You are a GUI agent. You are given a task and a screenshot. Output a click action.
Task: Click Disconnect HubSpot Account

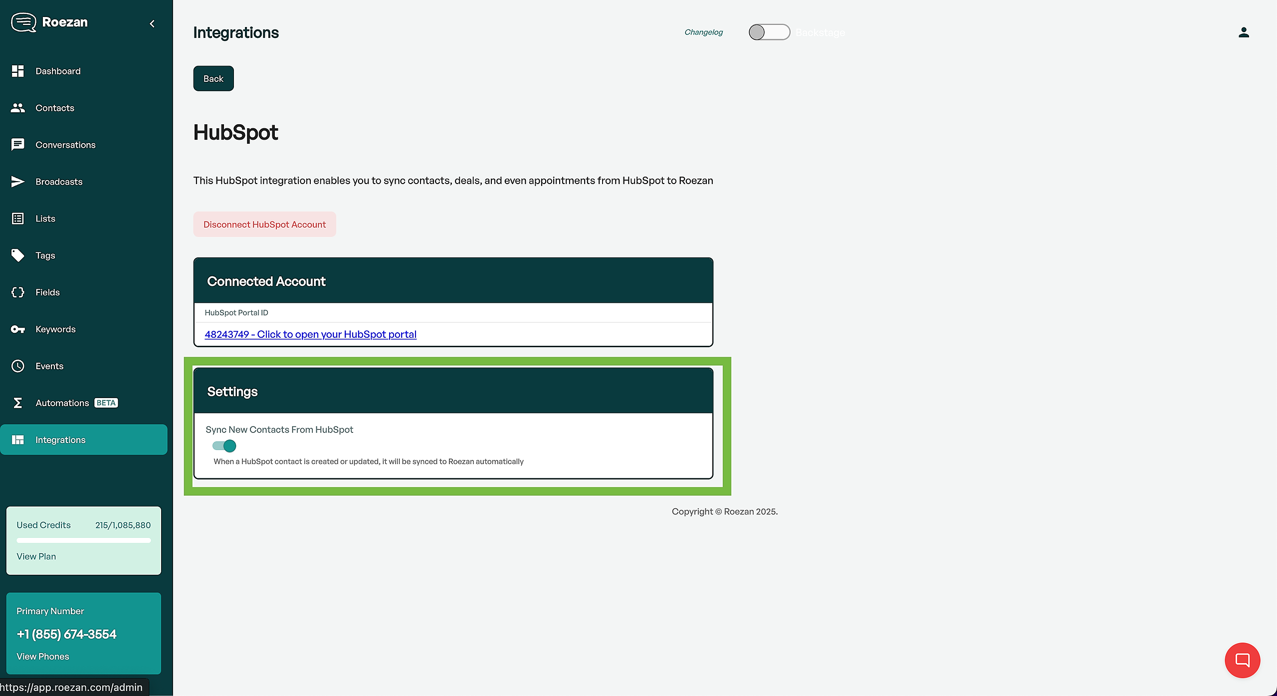coord(264,225)
